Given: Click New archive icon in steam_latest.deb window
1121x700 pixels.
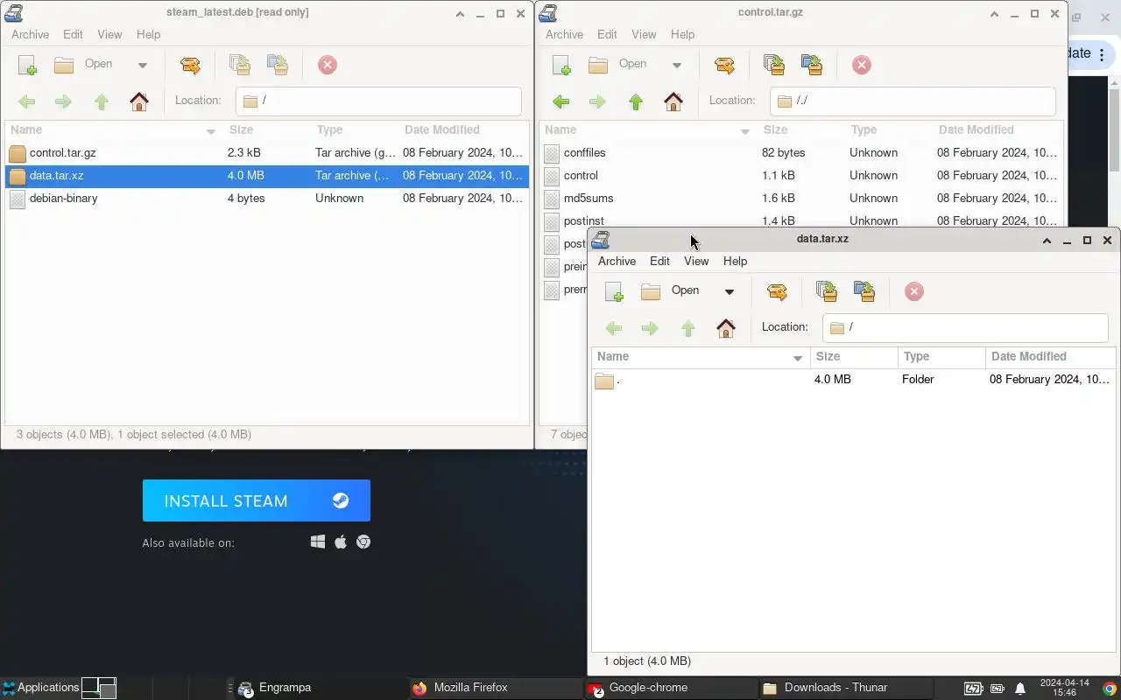Looking at the screenshot, I should point(27,65).
